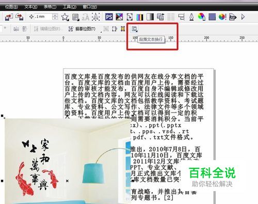The height and width of the screenshot is (204, 258).
Task: Click the crop bitmap icon beside wrap icons
Action: click(115, 29)
